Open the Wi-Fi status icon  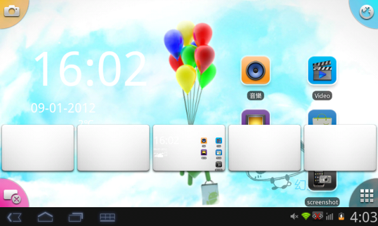306,217
